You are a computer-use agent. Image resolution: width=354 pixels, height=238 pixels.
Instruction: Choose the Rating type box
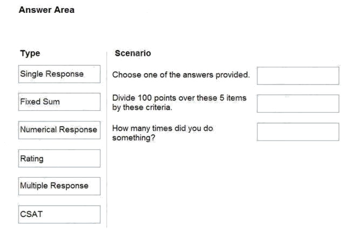[59, 158]
